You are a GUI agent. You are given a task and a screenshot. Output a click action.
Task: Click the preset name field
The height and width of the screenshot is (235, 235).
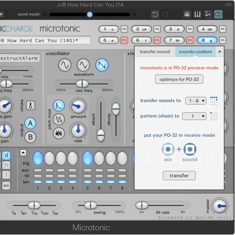click(x=46, y=40)
